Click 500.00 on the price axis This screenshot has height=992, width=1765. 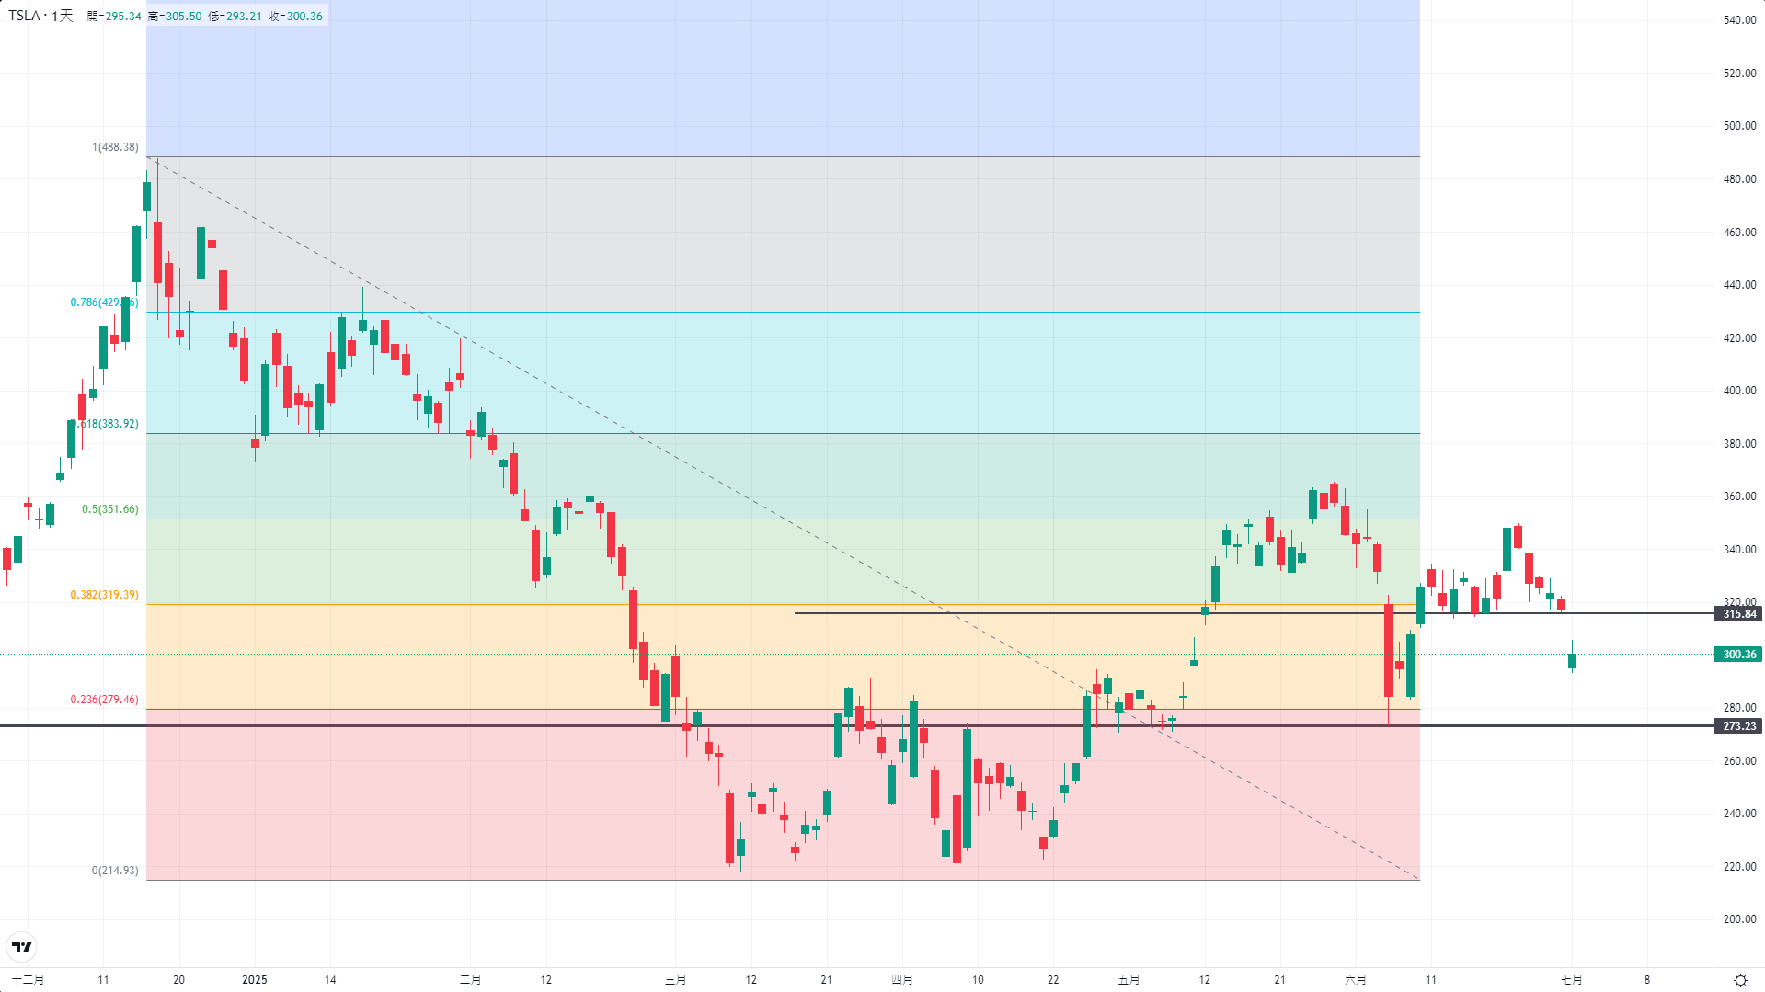coord(1739,126)
